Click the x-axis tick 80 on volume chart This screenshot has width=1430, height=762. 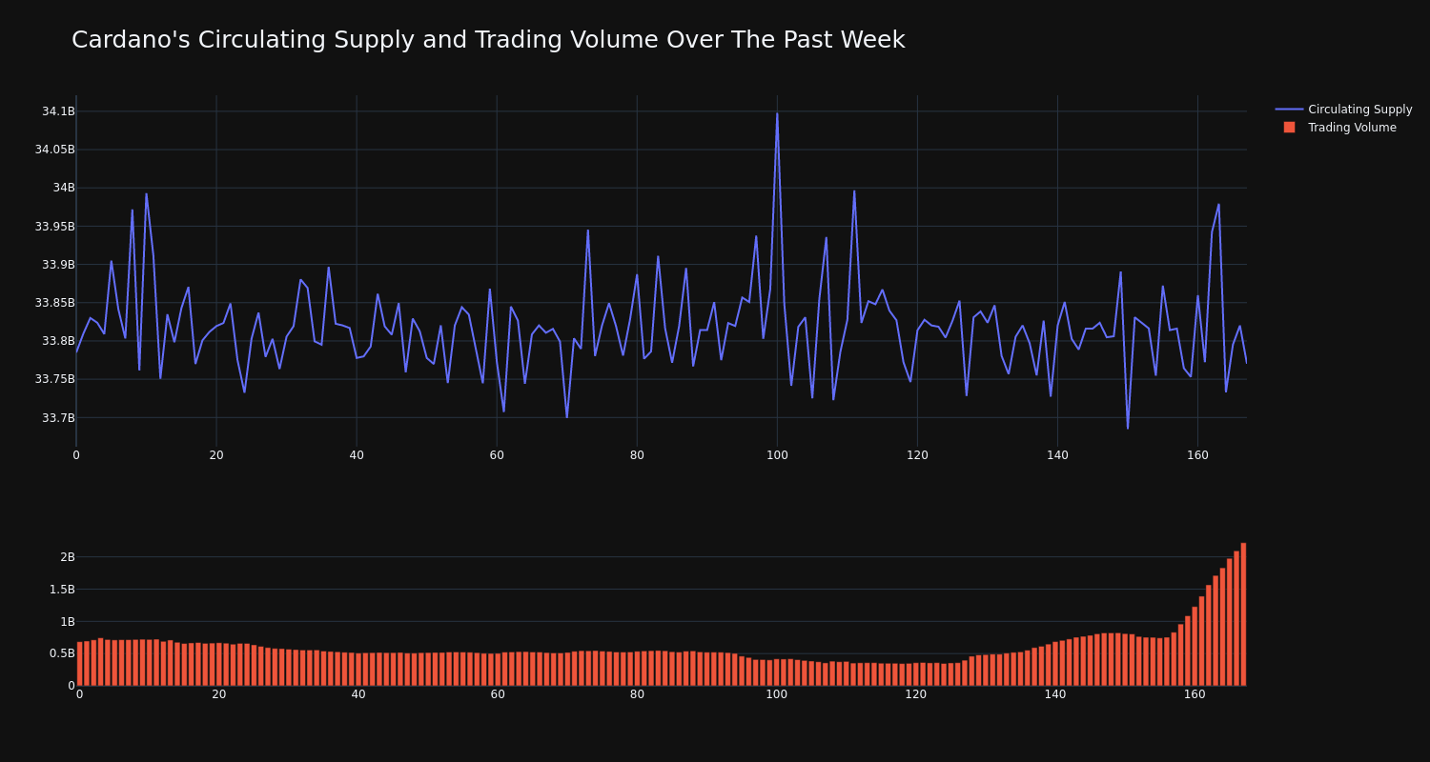[x=637, y=695]
